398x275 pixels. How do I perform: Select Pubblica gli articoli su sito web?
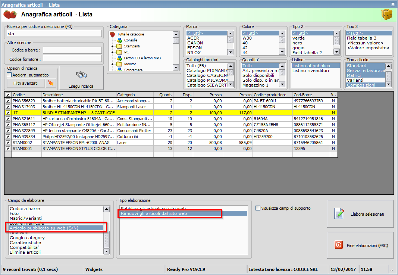(153, 209)
